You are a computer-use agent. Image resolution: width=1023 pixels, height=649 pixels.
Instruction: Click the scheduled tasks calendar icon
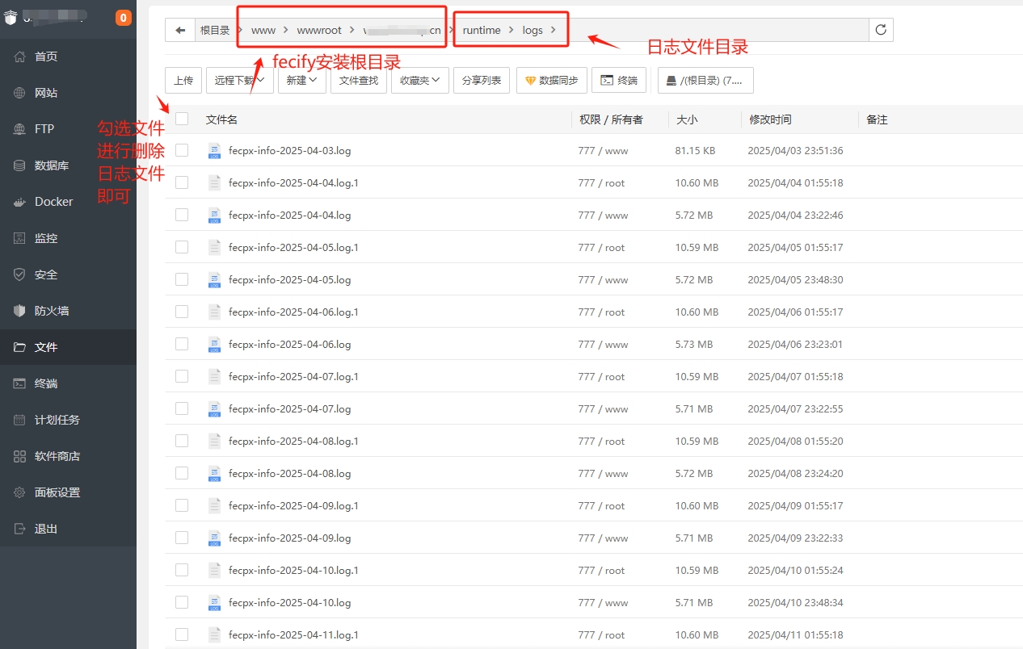click(x=20, y=420)
